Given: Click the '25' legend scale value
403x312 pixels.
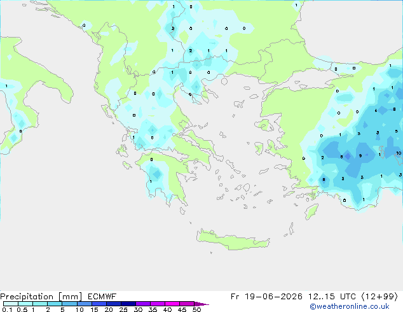Looking at the screenshot, I should 123,309.
